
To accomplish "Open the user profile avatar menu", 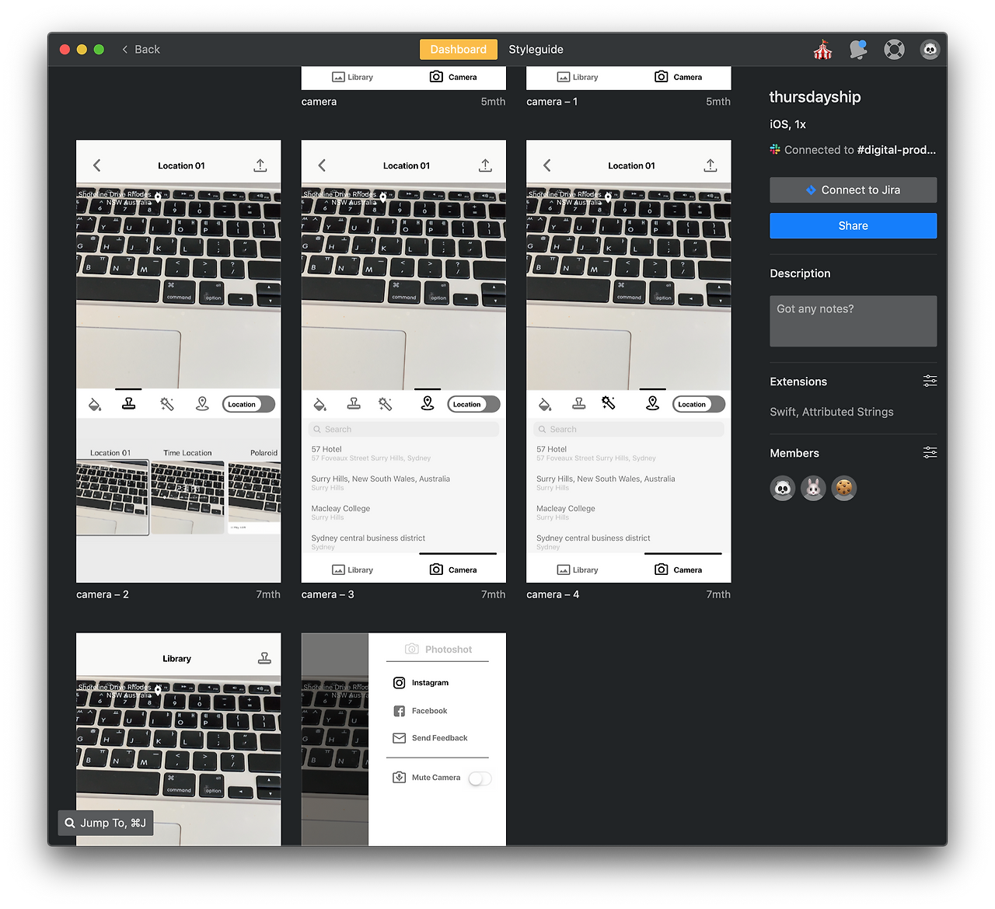I will 930,50.
